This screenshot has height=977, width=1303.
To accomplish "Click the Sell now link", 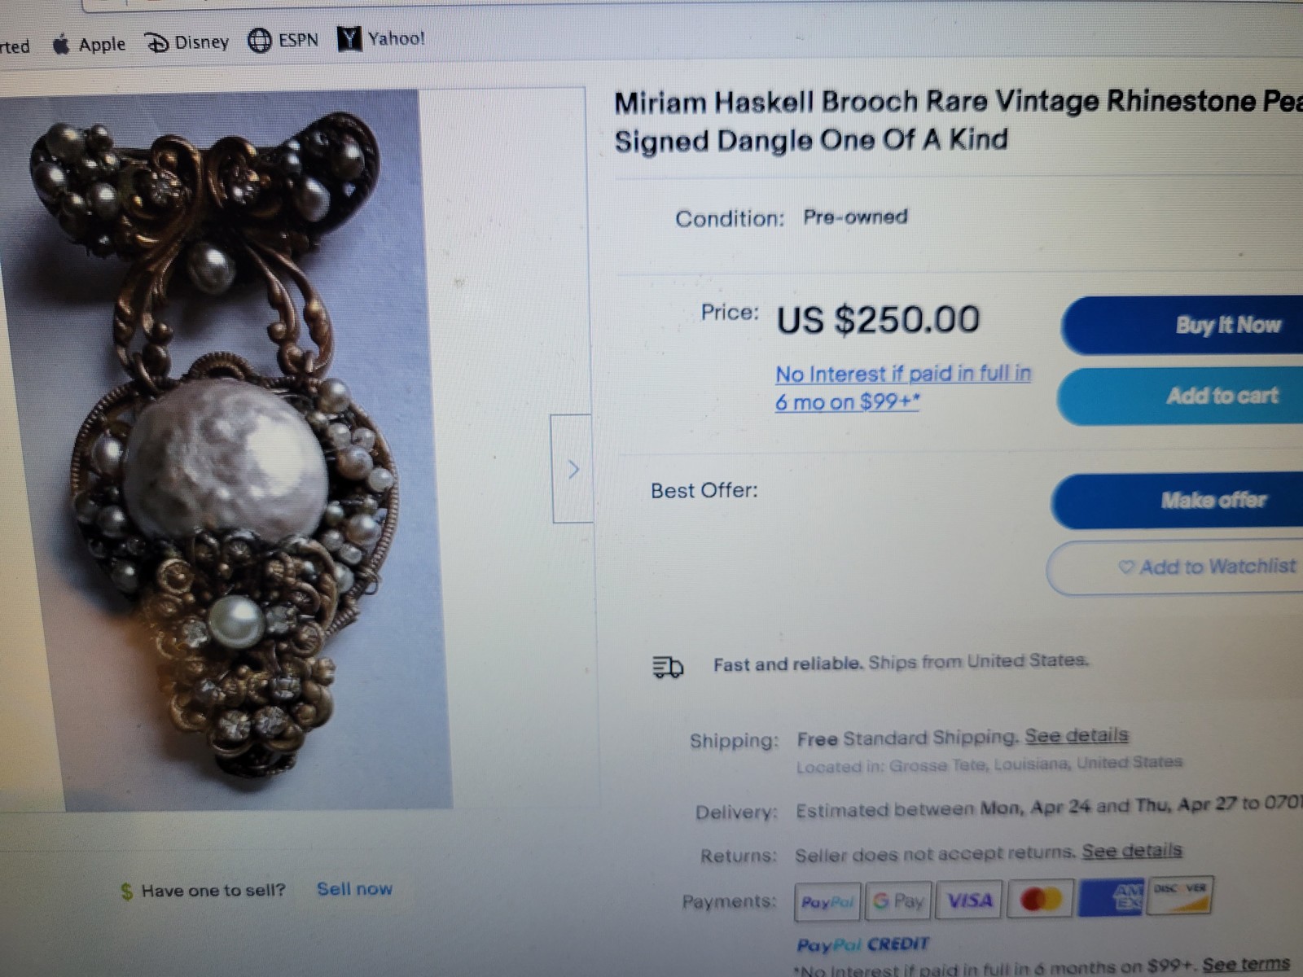I will pyautogui.click(x=354, y=889).
